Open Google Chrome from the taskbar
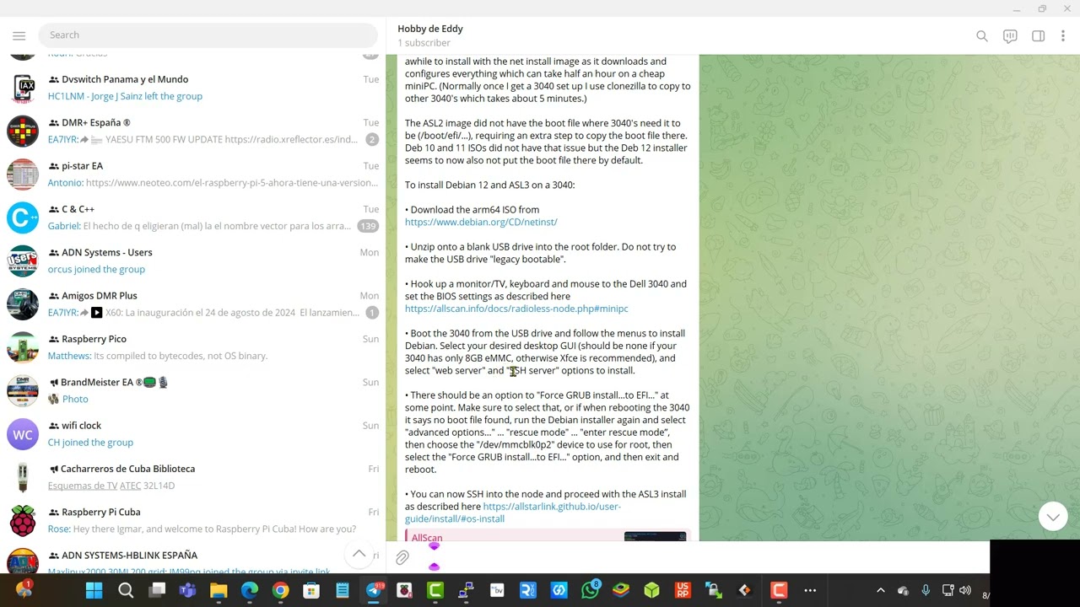The width and height of the screenshot is (1080, 607). 280,590
